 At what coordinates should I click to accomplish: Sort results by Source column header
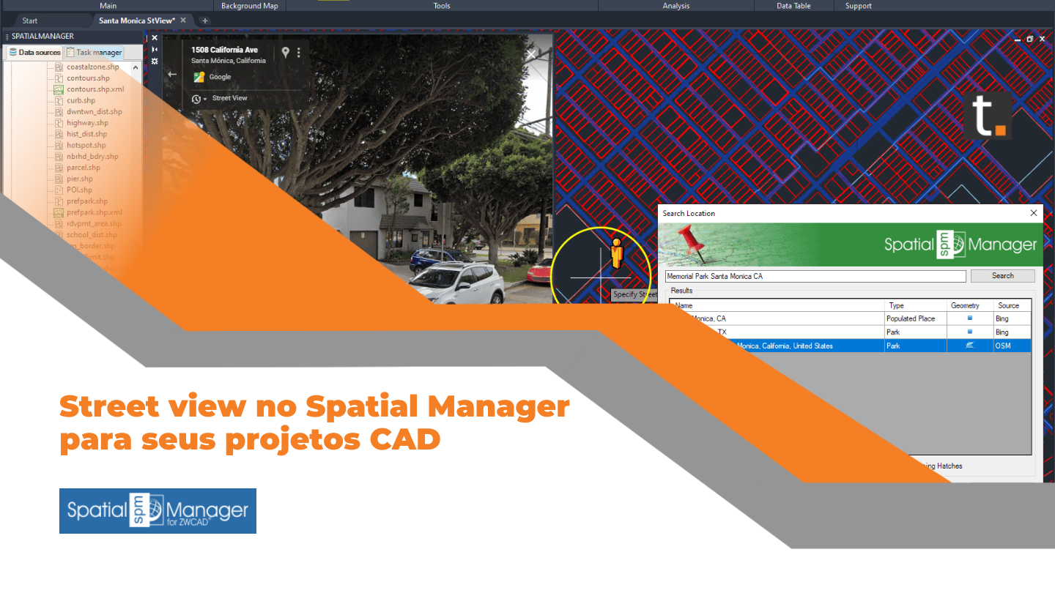1012,305
